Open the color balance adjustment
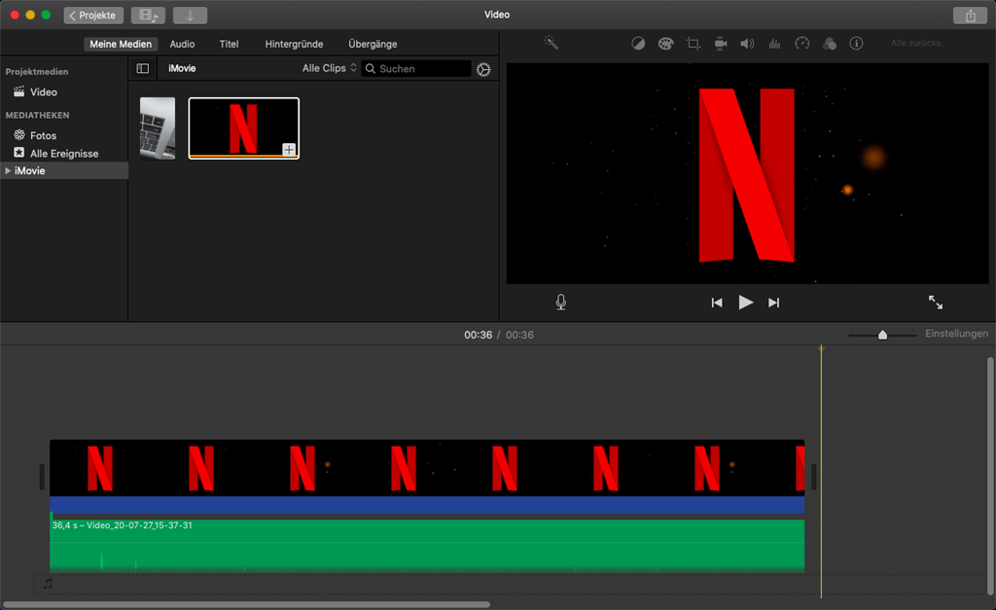 coord(638,43)
